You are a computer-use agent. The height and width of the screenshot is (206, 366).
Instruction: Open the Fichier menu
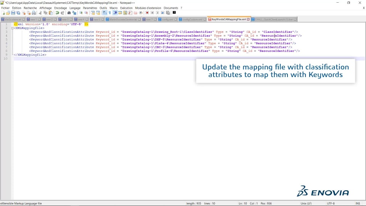(x=5, y=8)
